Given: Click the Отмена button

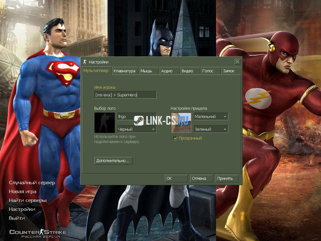Looking at the screenshot, I should click(201, 179).
